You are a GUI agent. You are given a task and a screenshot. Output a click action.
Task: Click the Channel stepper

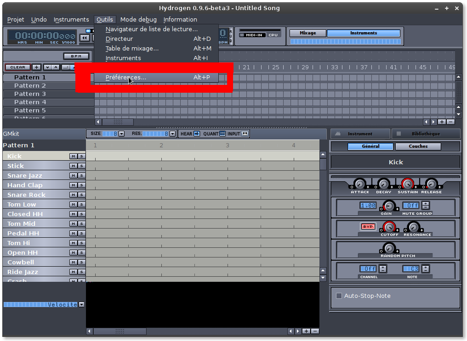click(383, 269)
